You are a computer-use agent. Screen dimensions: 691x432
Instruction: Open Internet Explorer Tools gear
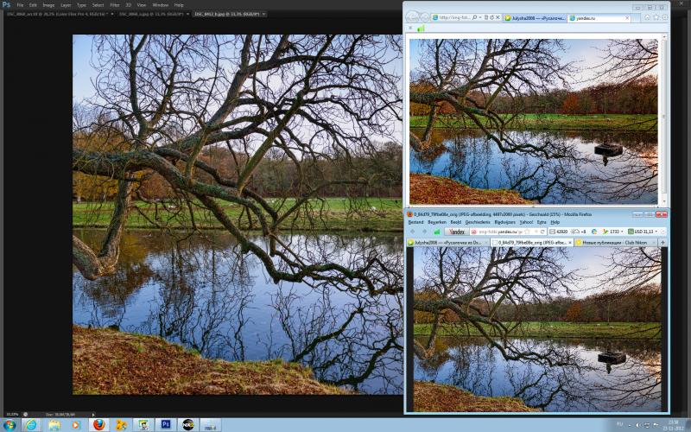click(x=664, y=17)
